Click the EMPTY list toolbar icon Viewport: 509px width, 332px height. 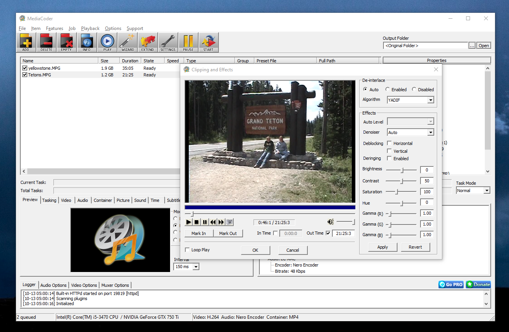pos(66,42)
